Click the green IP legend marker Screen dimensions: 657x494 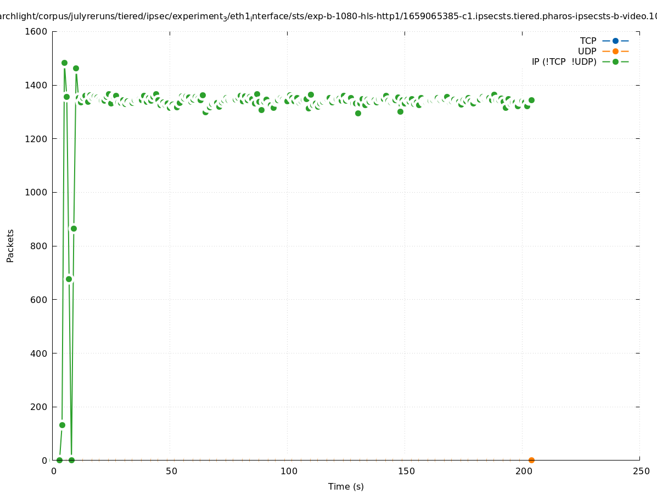[615, 61]
